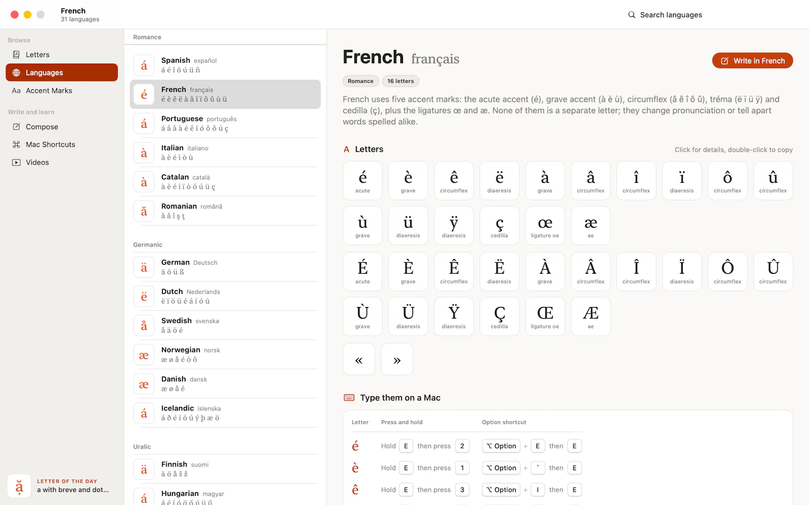
Task: Click the 16 letters chip
Action: coord(400,81)
